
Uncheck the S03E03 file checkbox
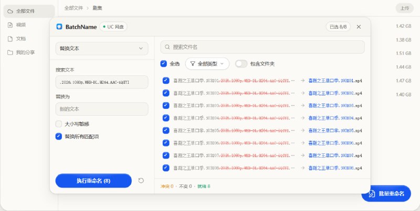[x=166, y=106]
